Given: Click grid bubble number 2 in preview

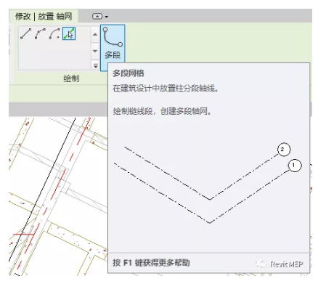Looking at the screenshot, I should [x=283, y=150].
